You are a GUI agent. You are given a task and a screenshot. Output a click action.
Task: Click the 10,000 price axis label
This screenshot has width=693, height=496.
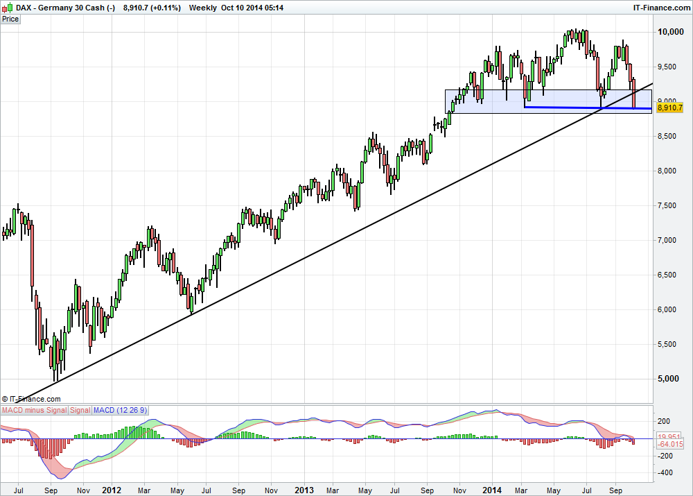pyautogui.click(x=670, y=32)
